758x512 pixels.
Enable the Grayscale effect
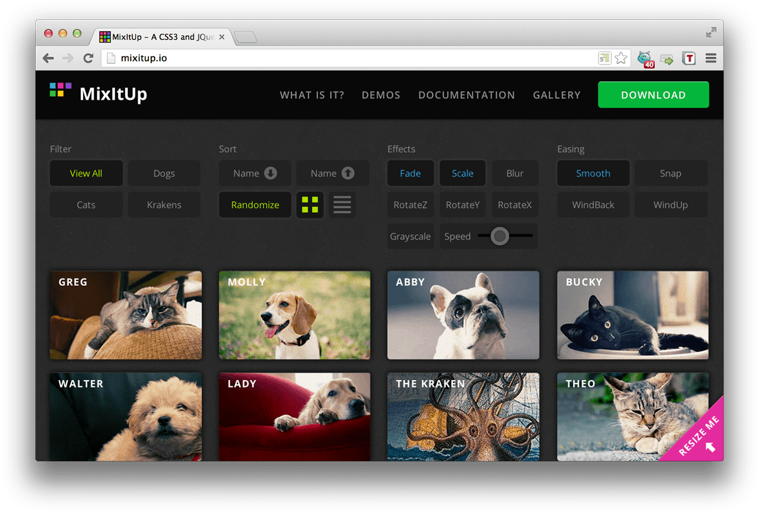click(410, 236)
